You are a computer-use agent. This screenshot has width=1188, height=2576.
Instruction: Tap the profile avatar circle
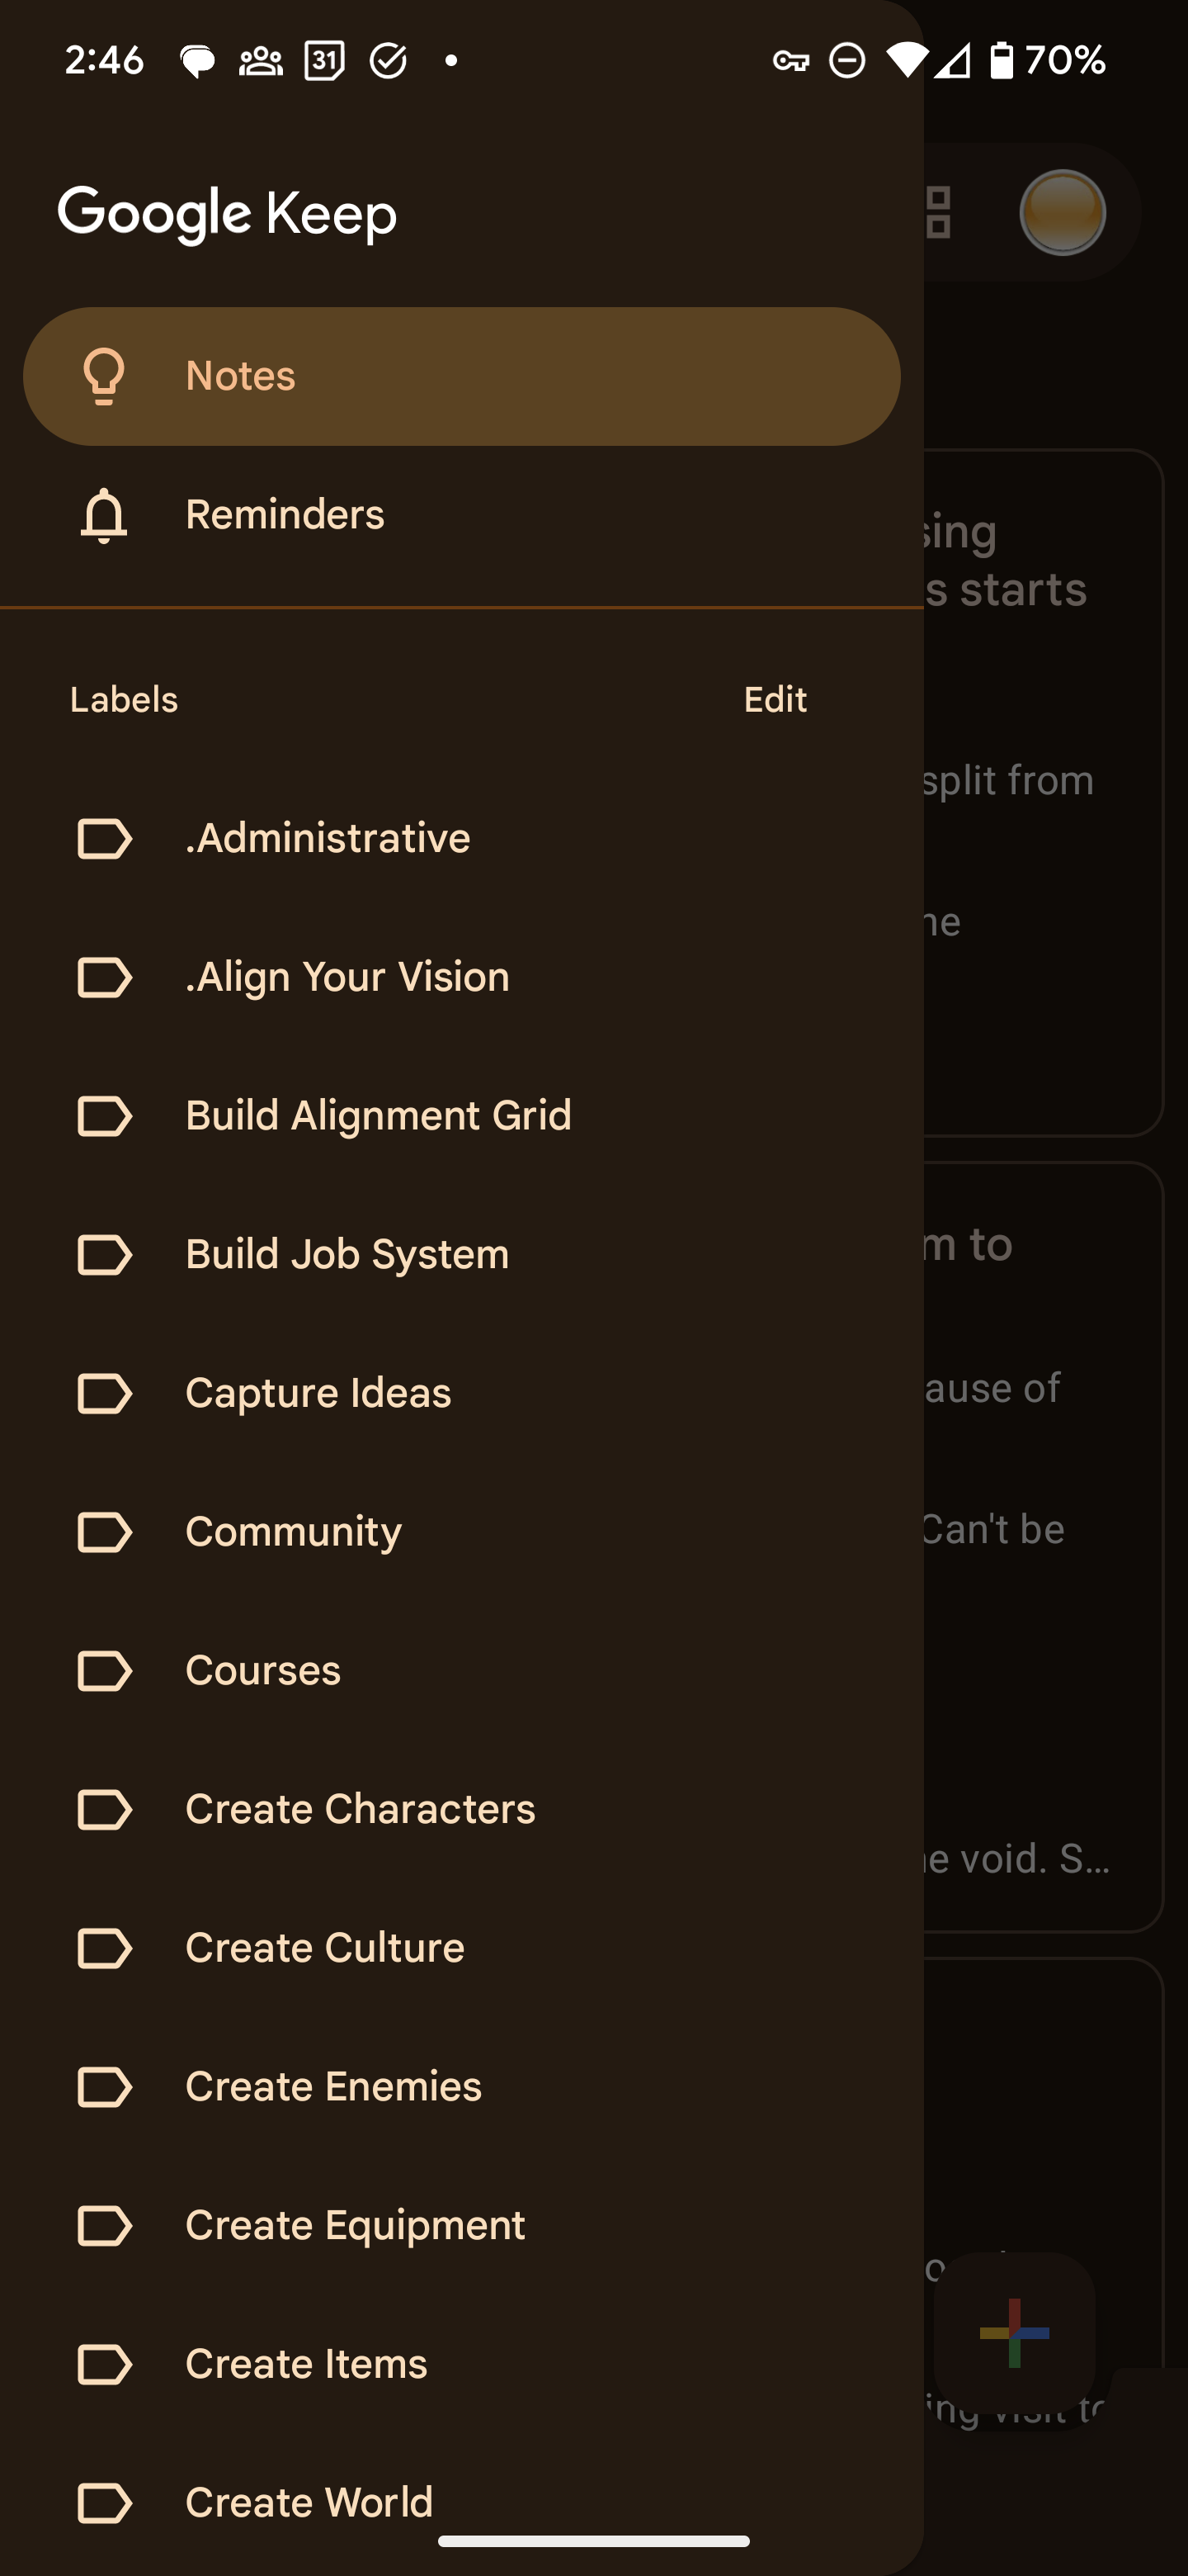(1063, 212)
